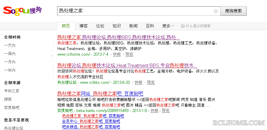Click the question mark icon beside 什么是分类搜索

[183, 26]
